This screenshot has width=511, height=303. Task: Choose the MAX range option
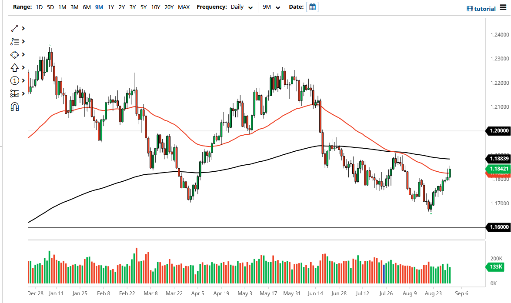click(x=184, y=7)
